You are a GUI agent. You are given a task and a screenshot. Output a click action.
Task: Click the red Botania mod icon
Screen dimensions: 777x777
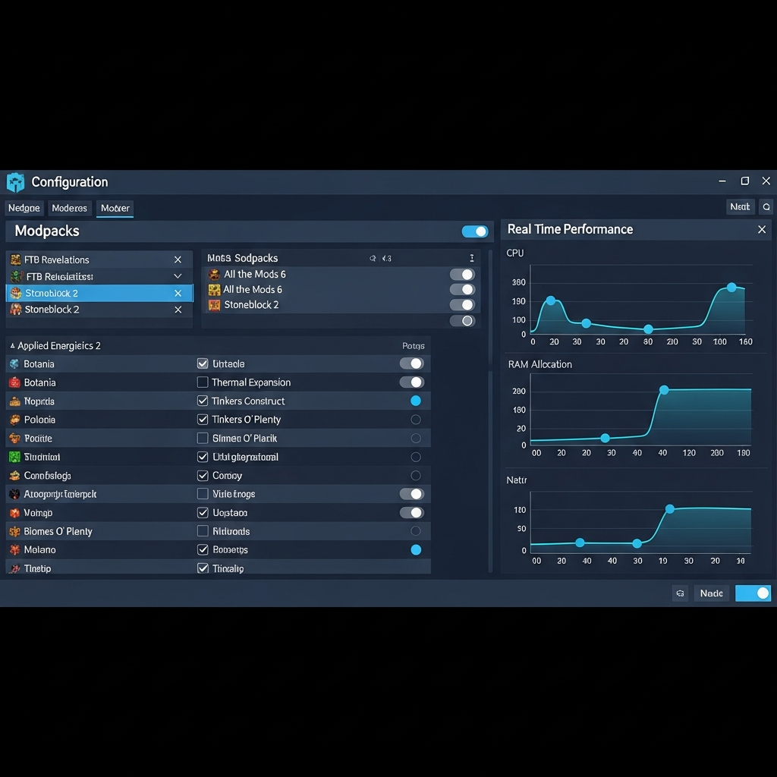click(x=15, y=382)
